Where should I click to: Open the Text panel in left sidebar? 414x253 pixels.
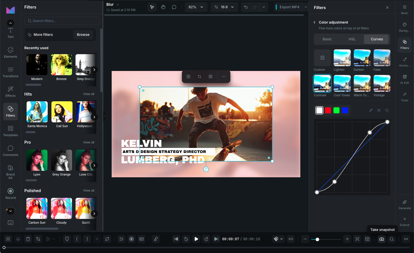pyautogui.click(x=11, y=33)
